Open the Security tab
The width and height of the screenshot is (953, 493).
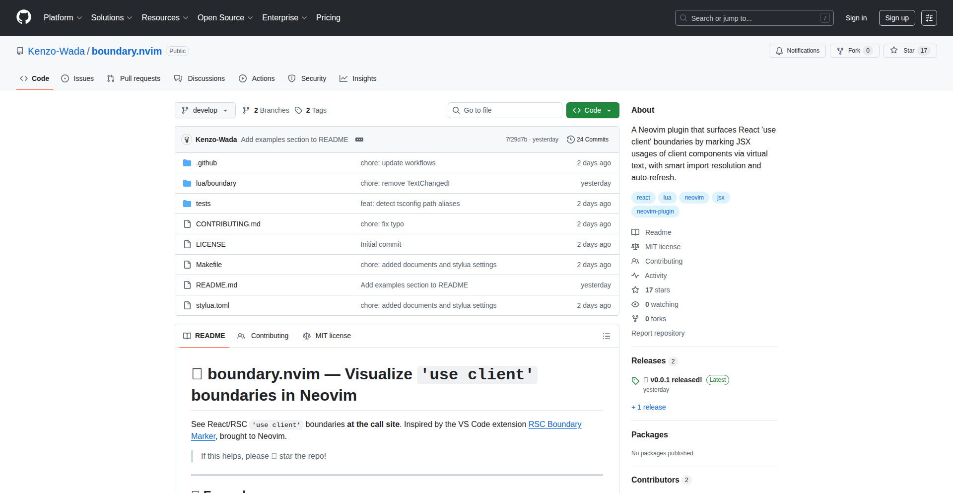pyautogui.click(x=307, y=78)
